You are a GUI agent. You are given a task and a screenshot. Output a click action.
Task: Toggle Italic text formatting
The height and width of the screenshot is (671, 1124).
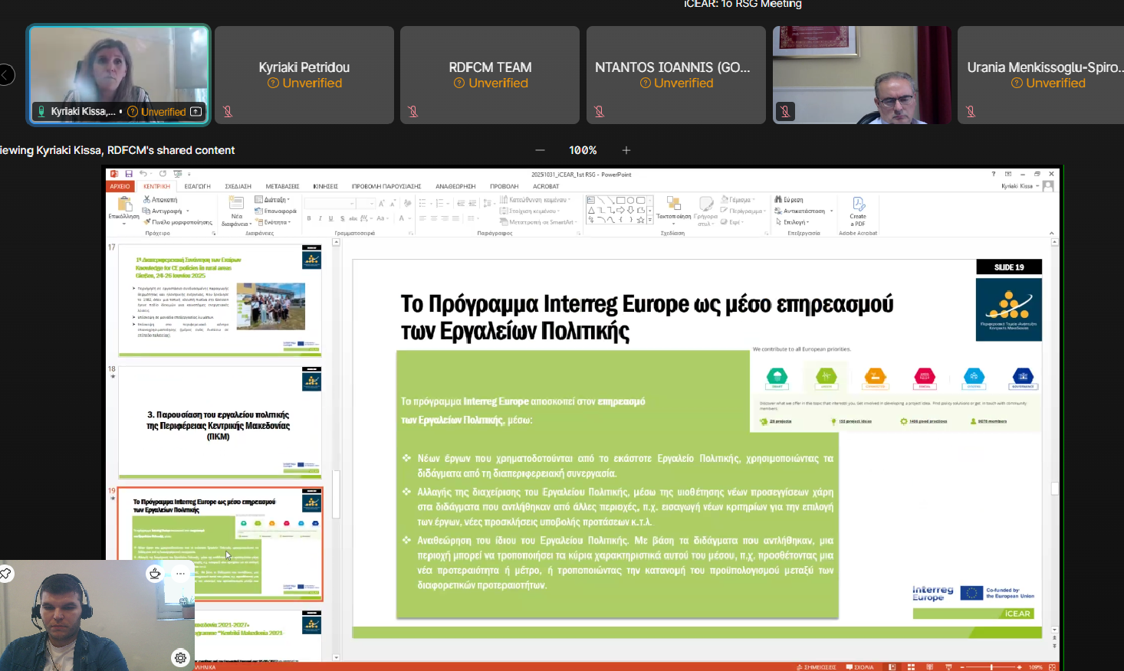(320, 218)
